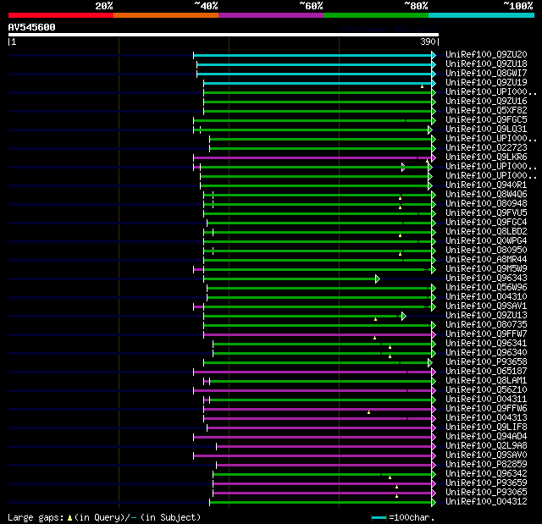
Task: Open the UniRef100_Q9M5W9 subject link
Action: coord(486,268)
